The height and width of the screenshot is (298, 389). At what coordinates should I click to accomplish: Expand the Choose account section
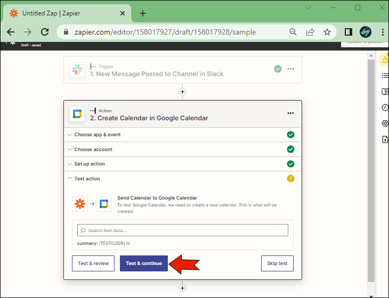click(93, 150)
